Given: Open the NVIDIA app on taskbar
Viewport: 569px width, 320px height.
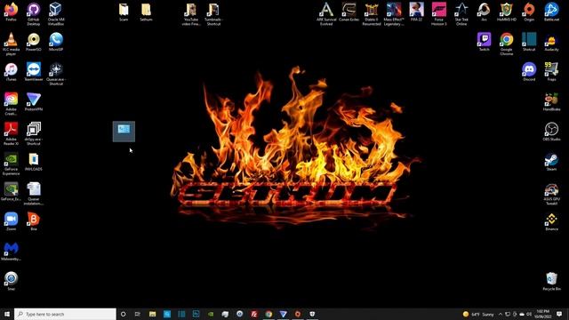Looking at the screenshot, I should pyautogui.click(x=211, y=314).
